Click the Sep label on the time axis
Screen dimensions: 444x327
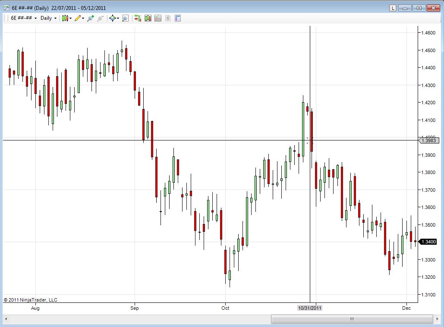(135, 308)
